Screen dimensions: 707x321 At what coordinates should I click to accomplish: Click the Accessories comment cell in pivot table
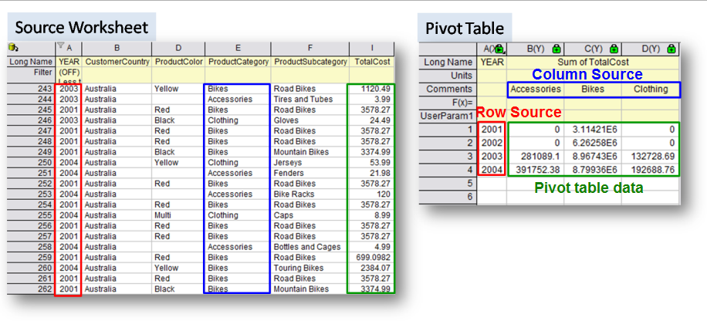pos(536,90)
